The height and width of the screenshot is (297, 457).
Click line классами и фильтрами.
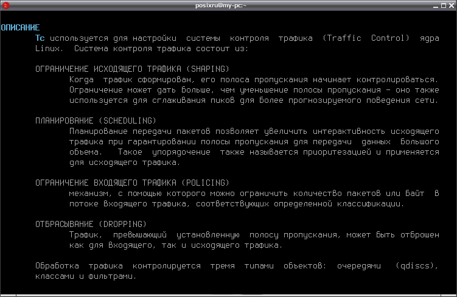(86, 276)
